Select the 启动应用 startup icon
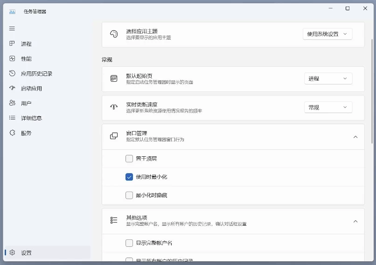This screenshot has height=265, width=376. point(12,88)
